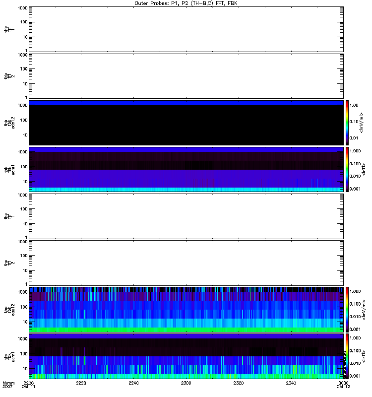Select the empty thc fff 2 plot panel
Image resolution: width=372 pixels, height=397 pixels.
pos(186,263)
